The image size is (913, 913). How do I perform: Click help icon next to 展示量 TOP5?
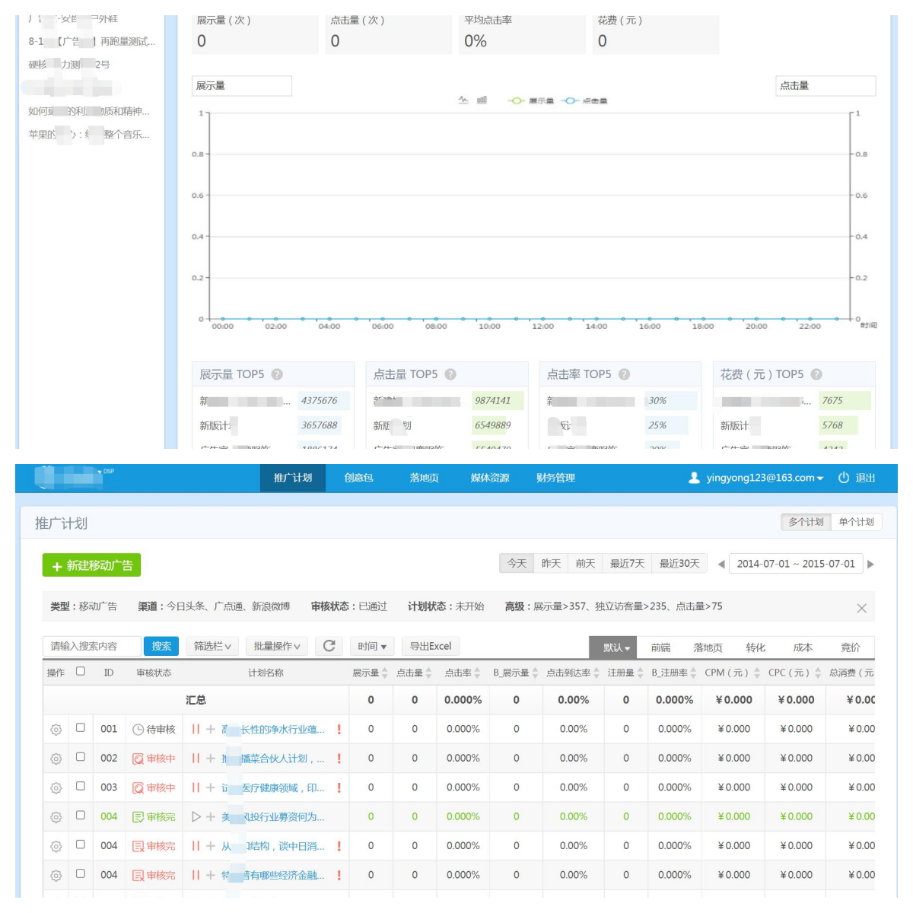277,374
